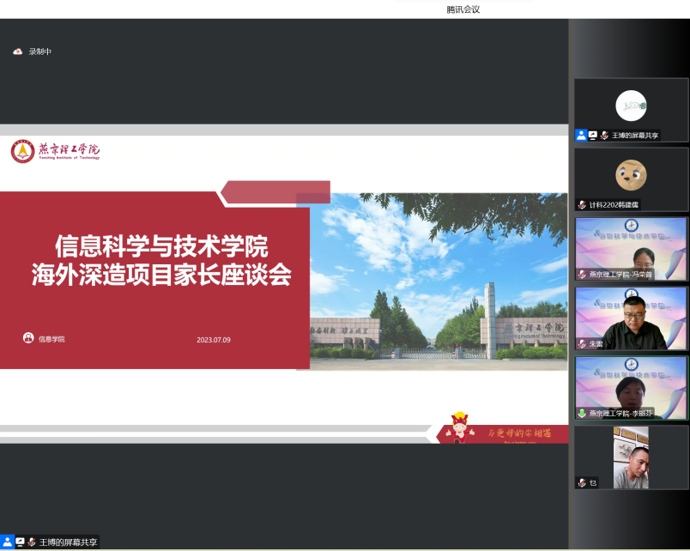
Task: Click the screen share icon on 王博's tile
Action: 592,136
